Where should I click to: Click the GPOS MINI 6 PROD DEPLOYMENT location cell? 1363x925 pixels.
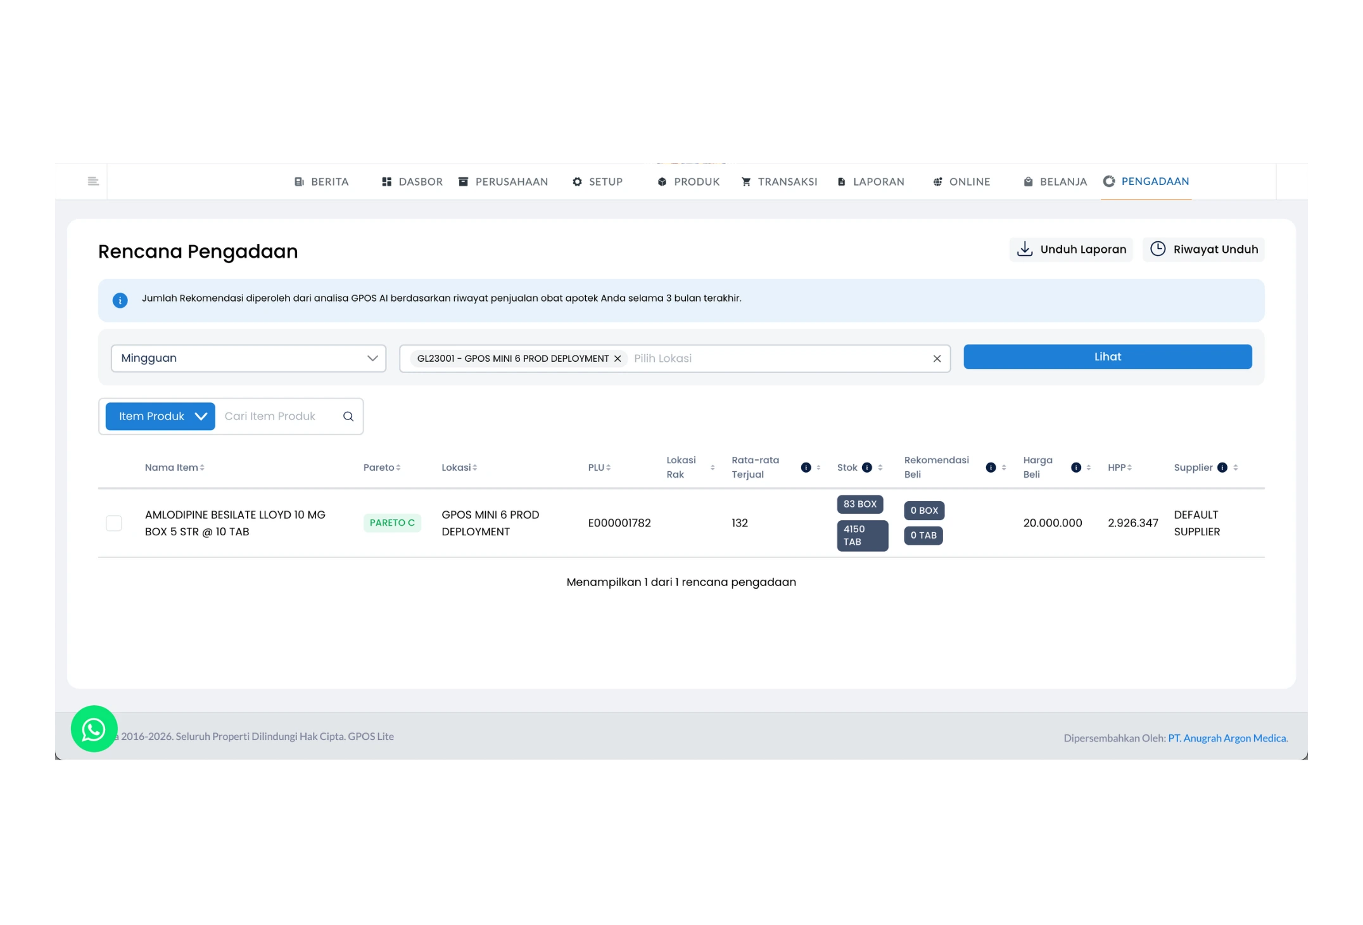pos(490,523)
